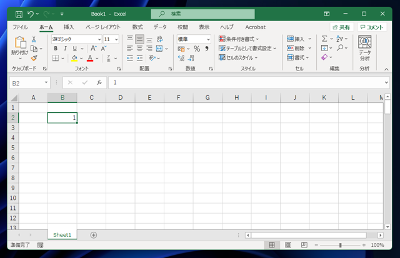Click the Fill down icon
This screenshot has width=400, height=258.
pyautogui.click(x=324, y=48)
